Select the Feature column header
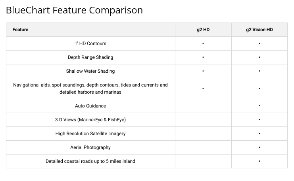 coord(20,30)
